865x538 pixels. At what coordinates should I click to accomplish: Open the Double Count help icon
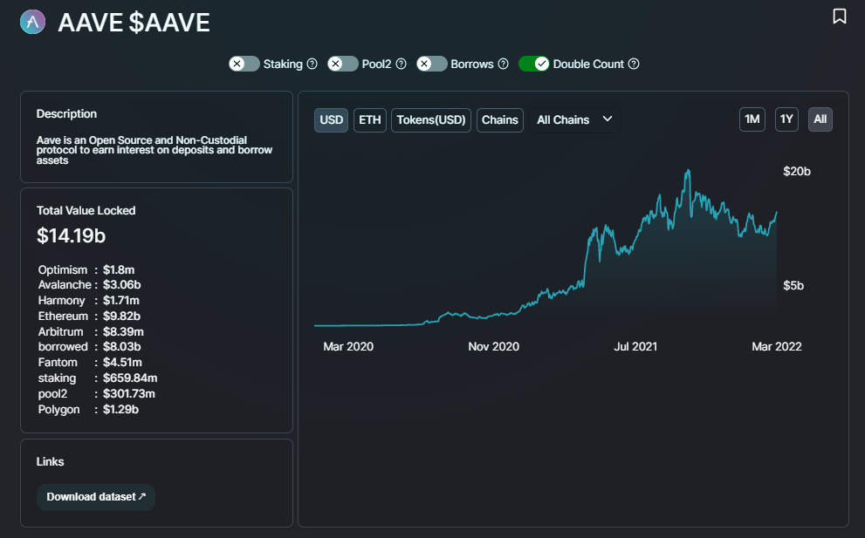tap(634, 64)
